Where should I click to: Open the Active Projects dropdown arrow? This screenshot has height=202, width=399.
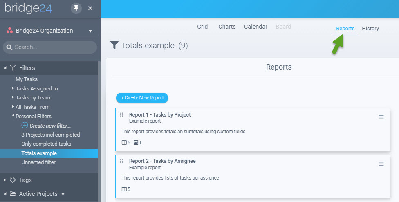point(63,194)
